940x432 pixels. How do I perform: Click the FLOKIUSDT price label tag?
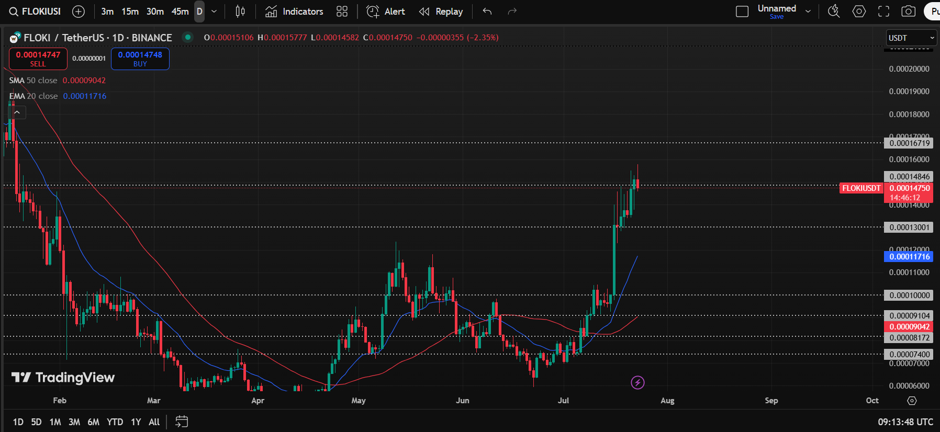click(861, 188)
